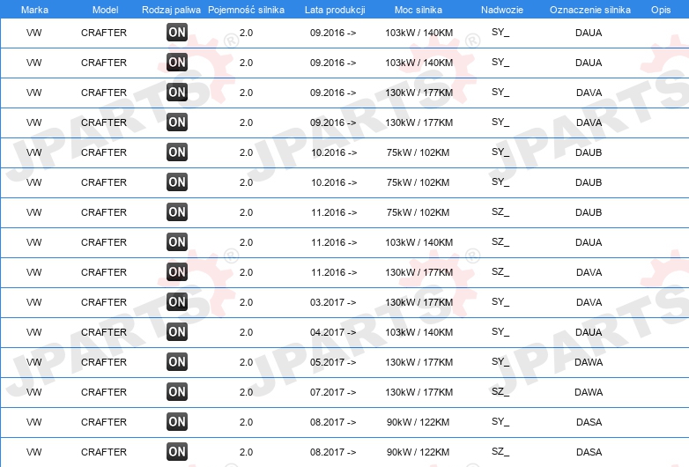The height and width of the screenshot is (467, 689).
Task: Select 90kW / 122KM in the DASA SZ_ row
Action: tap(418, 452)
